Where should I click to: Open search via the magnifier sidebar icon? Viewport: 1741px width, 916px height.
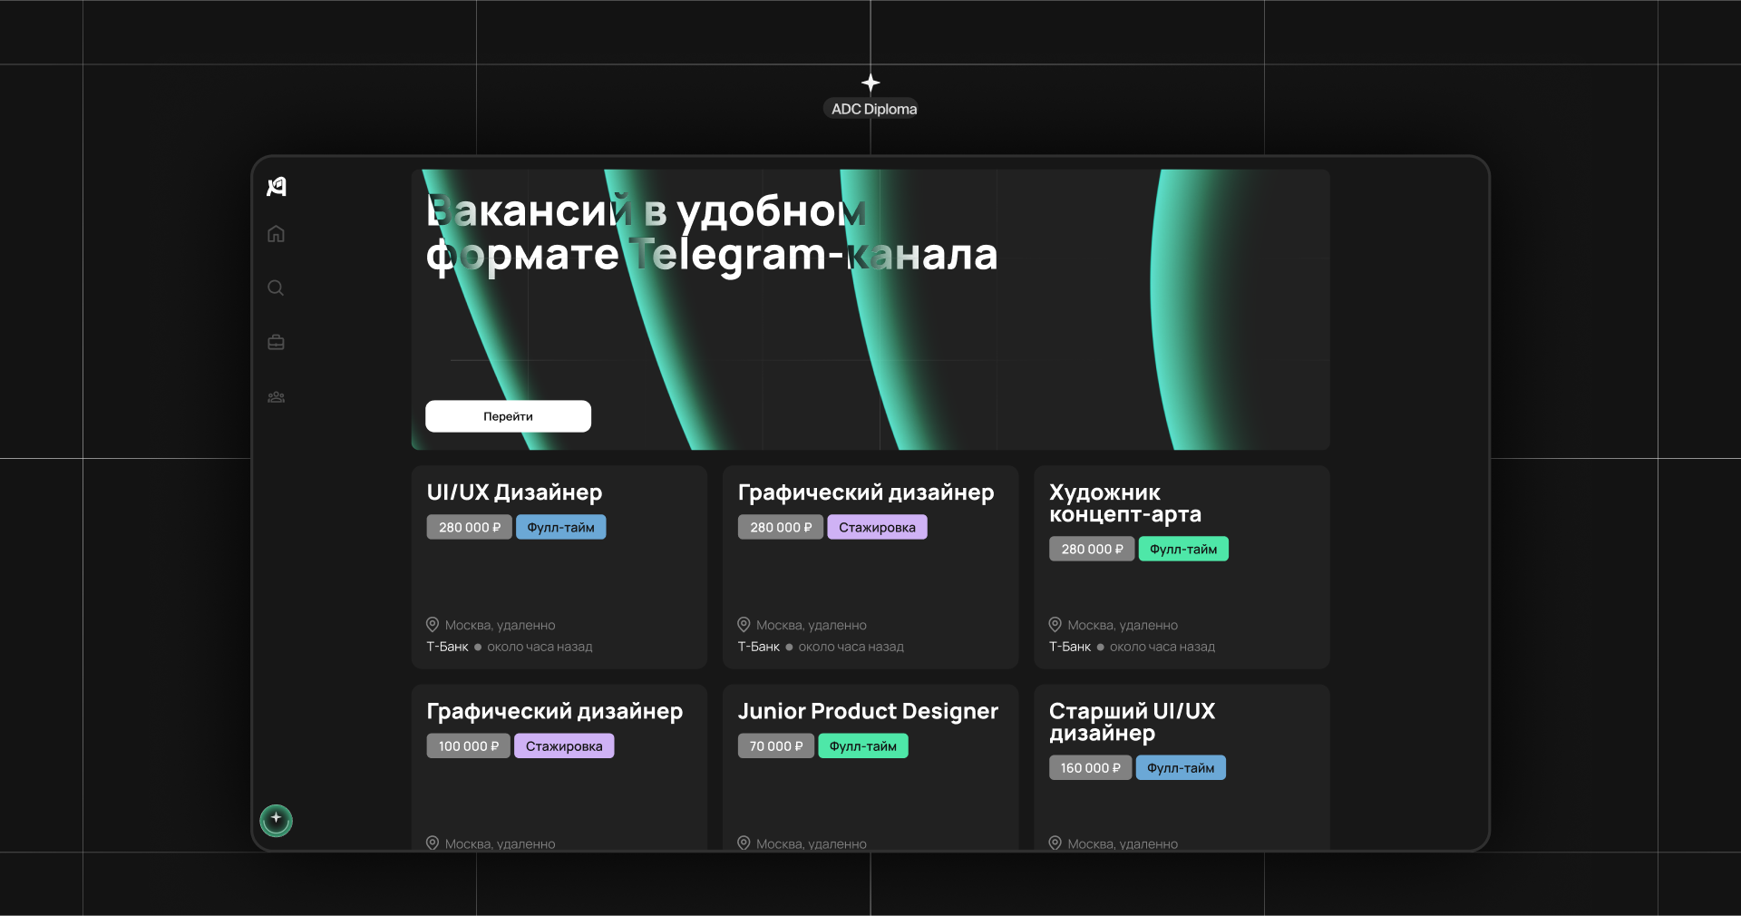pyautogui.click(x=277, y=288)
